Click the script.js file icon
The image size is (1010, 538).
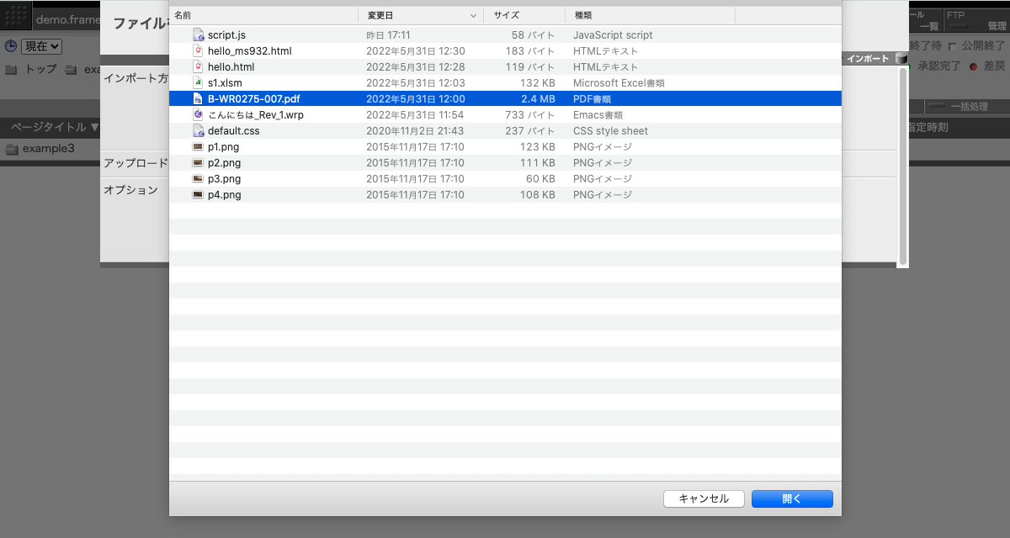tap(198, 35)
